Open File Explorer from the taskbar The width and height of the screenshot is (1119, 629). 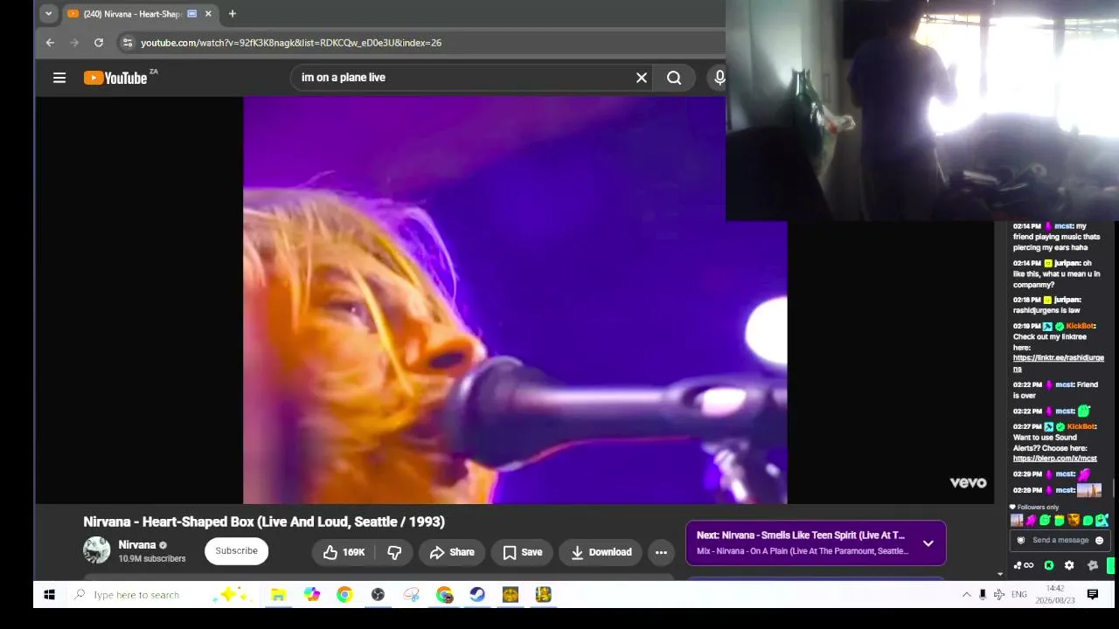pos(278,595)
